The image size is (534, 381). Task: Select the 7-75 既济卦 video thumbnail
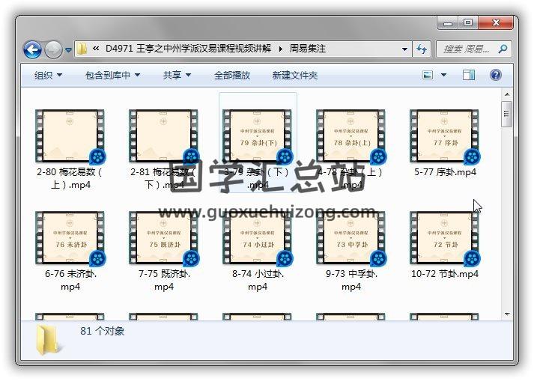[164, 238]
